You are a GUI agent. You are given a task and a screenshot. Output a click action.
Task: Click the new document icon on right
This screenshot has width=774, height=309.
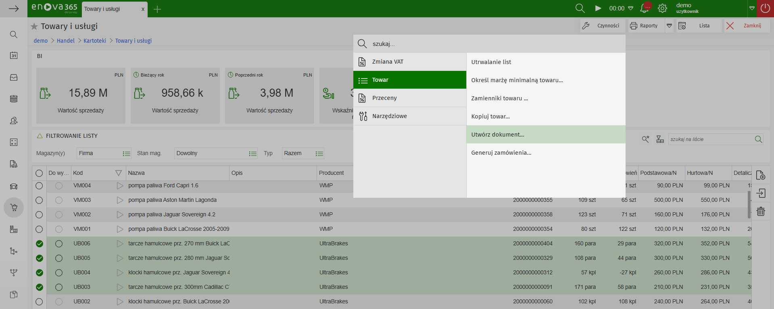point(761,175)
